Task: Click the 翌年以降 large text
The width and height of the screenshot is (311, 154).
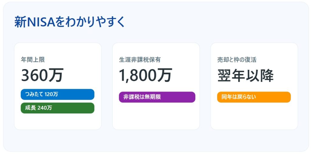Action: 245,75
